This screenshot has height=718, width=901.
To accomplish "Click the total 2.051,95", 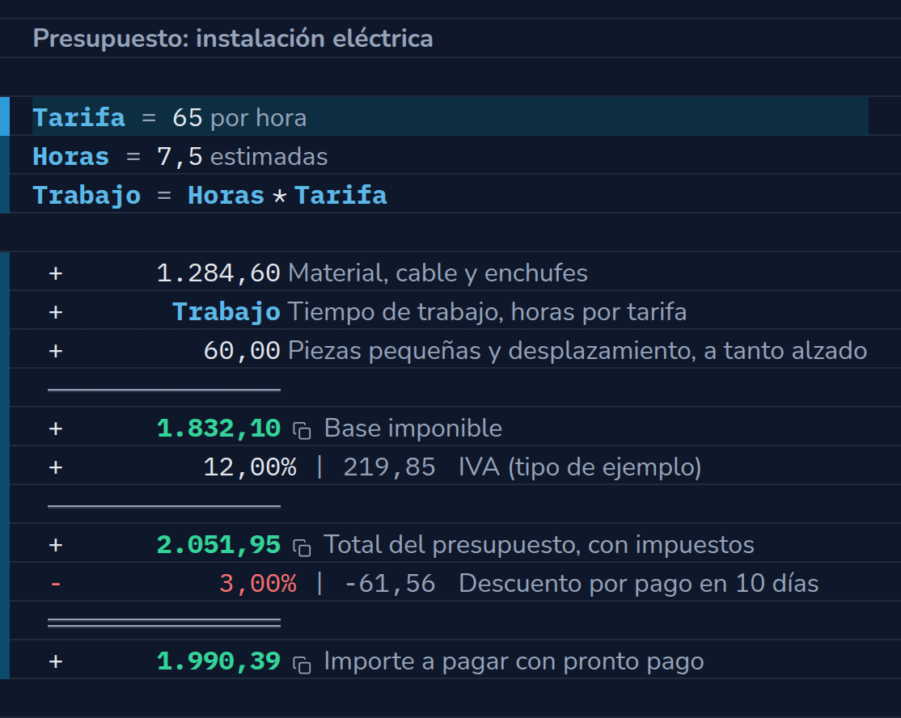I will (x=218, y=545).
